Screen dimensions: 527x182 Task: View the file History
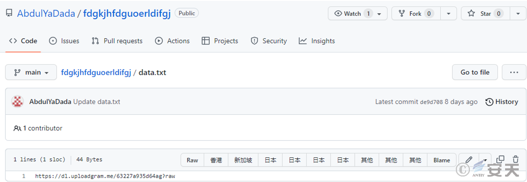(x=502, y=102)
